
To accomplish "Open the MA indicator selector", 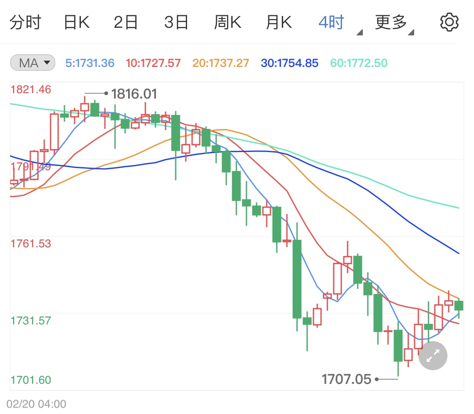I will (32, 63).
